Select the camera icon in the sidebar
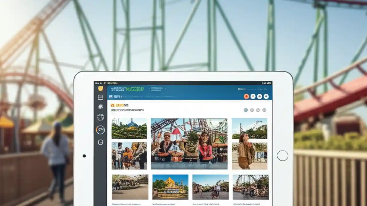Image resolution: width=367 pixels, height=206 pixels. [x=100, y=106]
